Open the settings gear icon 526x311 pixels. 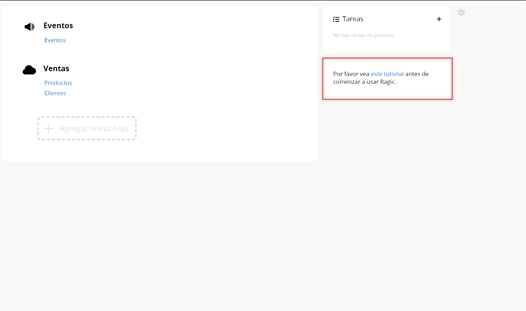point(462,13)
